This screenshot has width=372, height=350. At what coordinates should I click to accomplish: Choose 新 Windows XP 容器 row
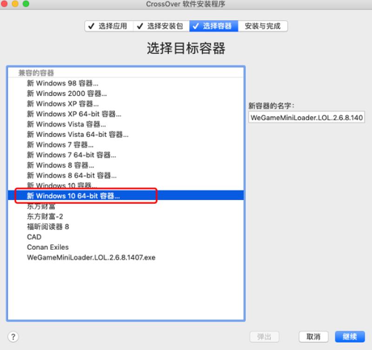coord(126,104)
